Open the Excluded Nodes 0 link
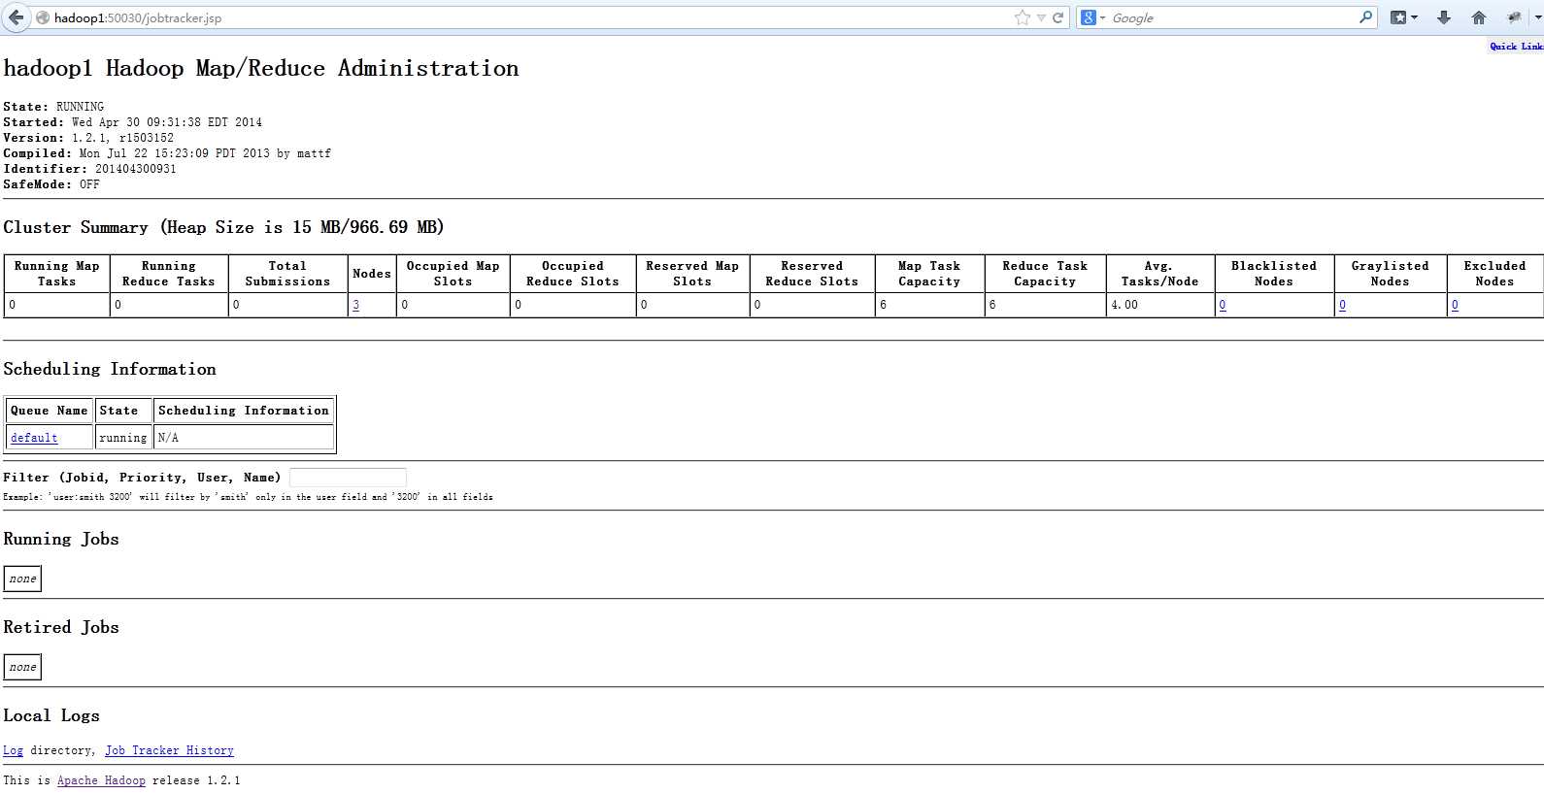This screenshot has height=794, width=1544. click(1455, 305)
